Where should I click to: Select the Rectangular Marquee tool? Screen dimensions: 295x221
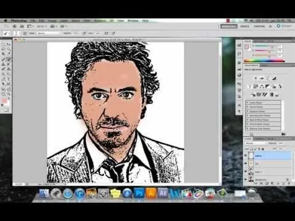[3, 44]
